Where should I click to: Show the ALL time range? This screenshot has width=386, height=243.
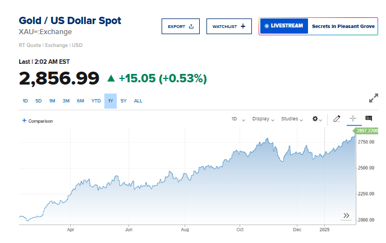138,101
